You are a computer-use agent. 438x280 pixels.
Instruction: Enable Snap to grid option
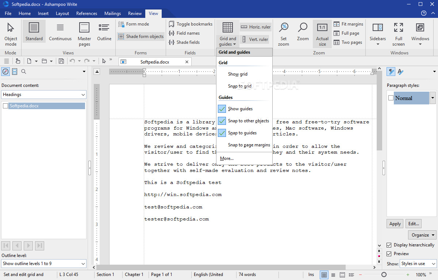tap(239, 86)
